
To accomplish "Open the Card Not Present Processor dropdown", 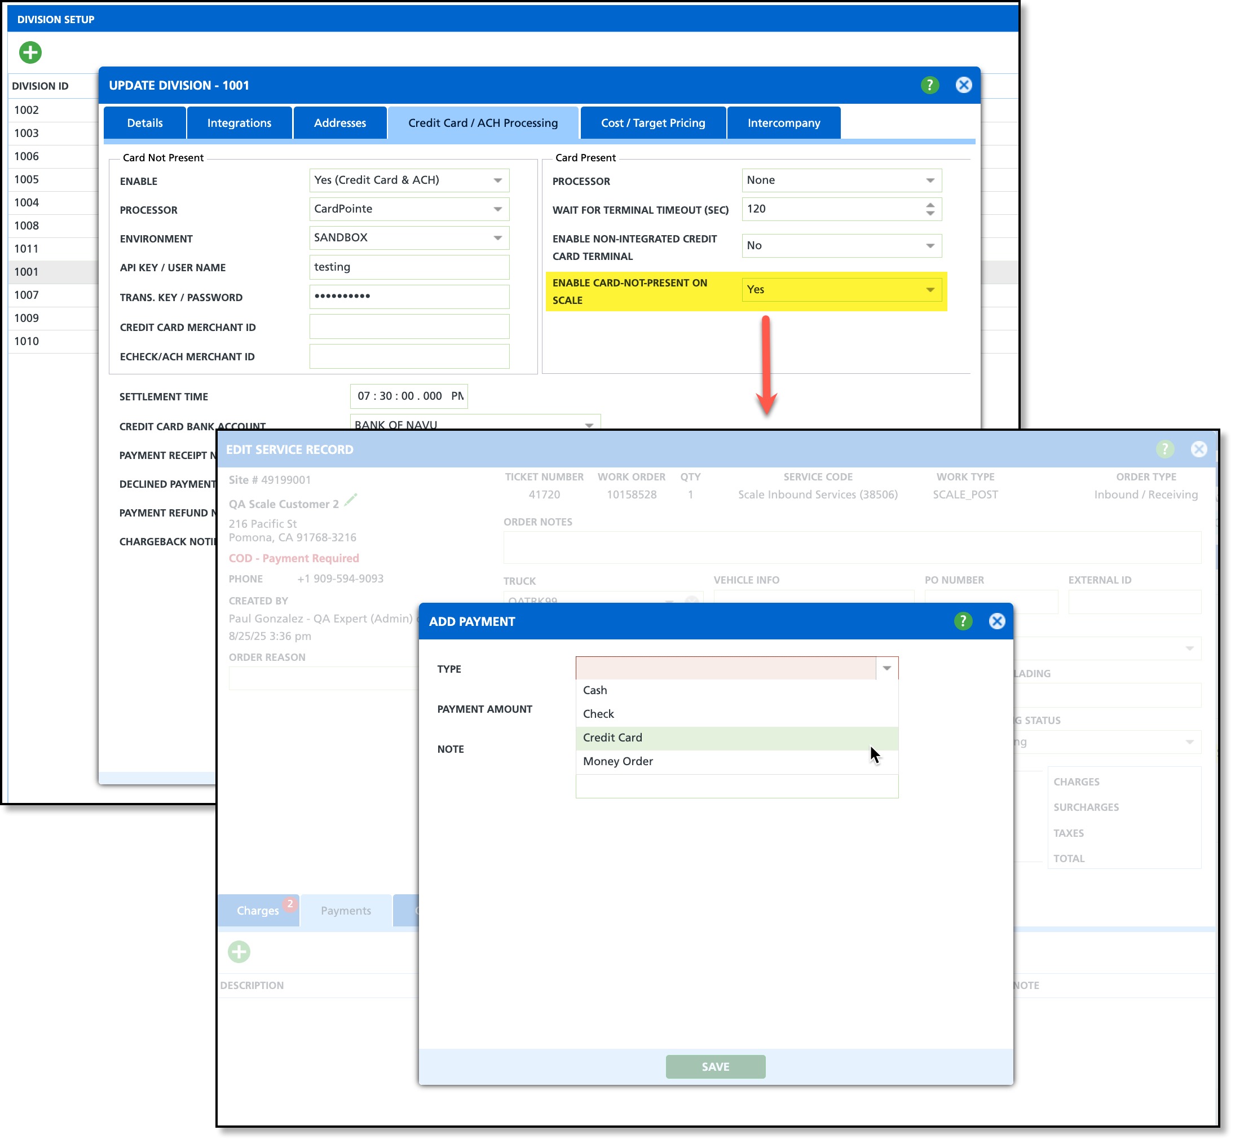I will [497, 209].
